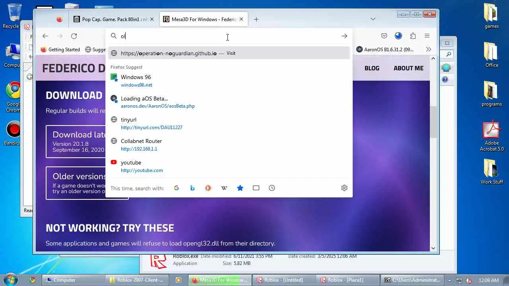Click in the address bar text field
This screenshot has width=509, height=286.
229,36
